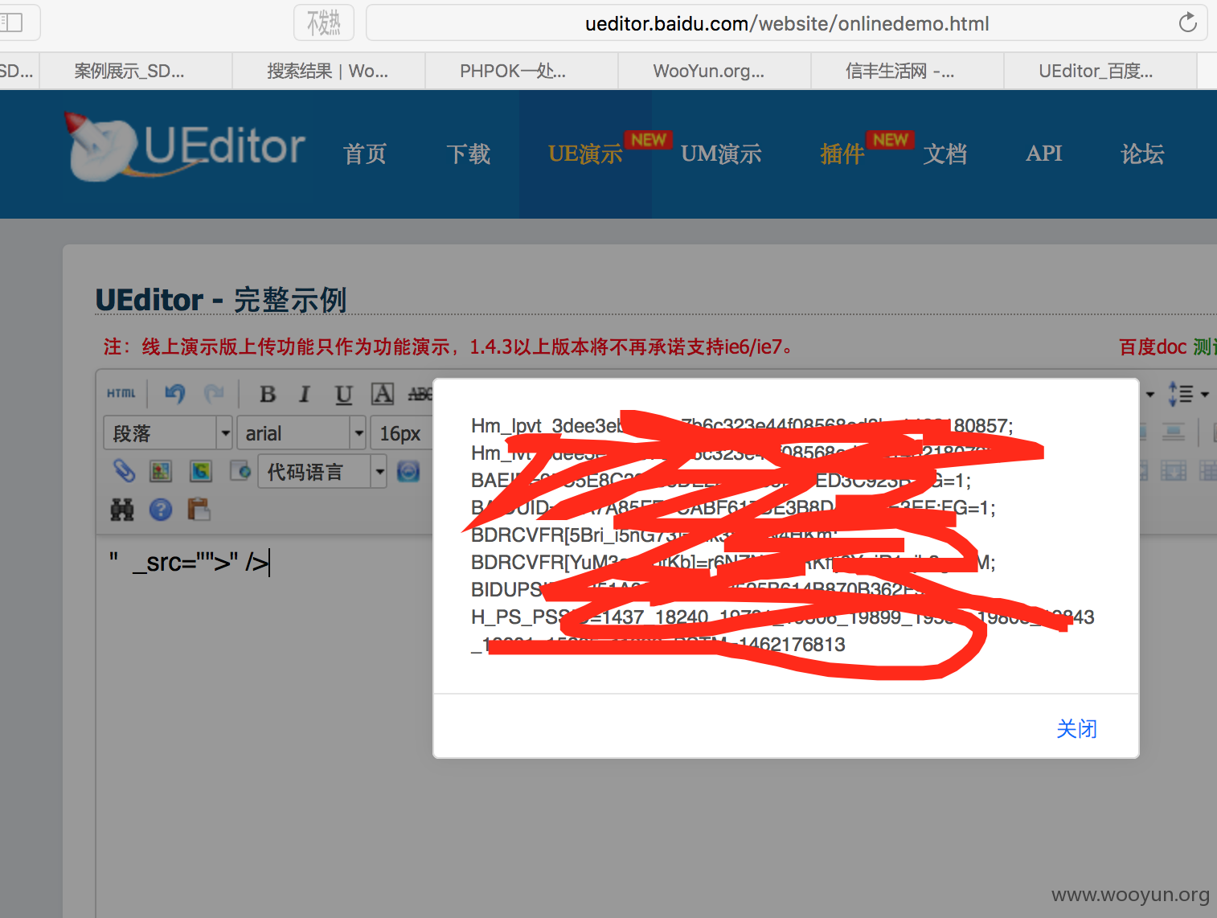
Task: Click the clipboard paste icon
Action: coord(199,509)
